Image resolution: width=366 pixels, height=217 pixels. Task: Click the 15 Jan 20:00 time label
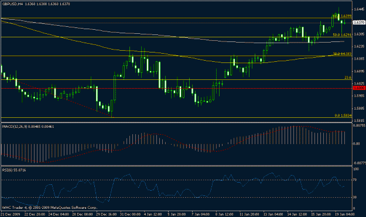point(321,214)
